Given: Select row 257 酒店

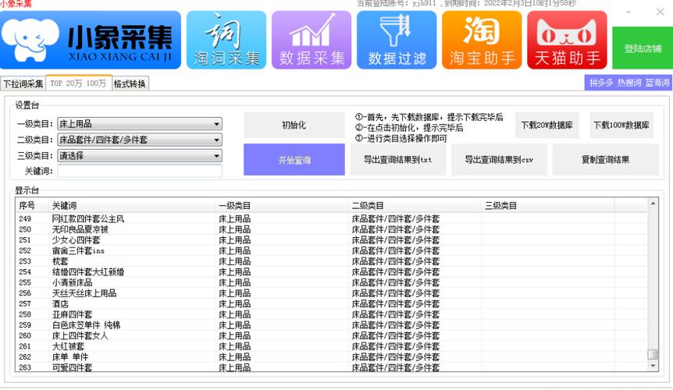Looking at the screenshot, I should 331,304.
